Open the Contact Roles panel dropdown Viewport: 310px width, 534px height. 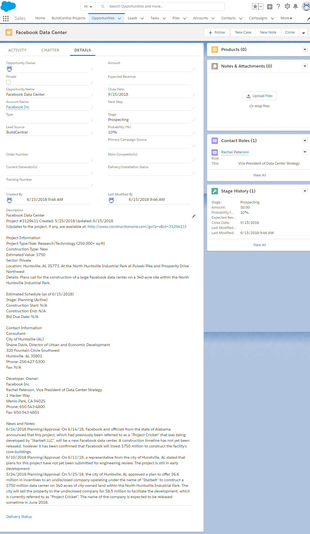(305, 141)
